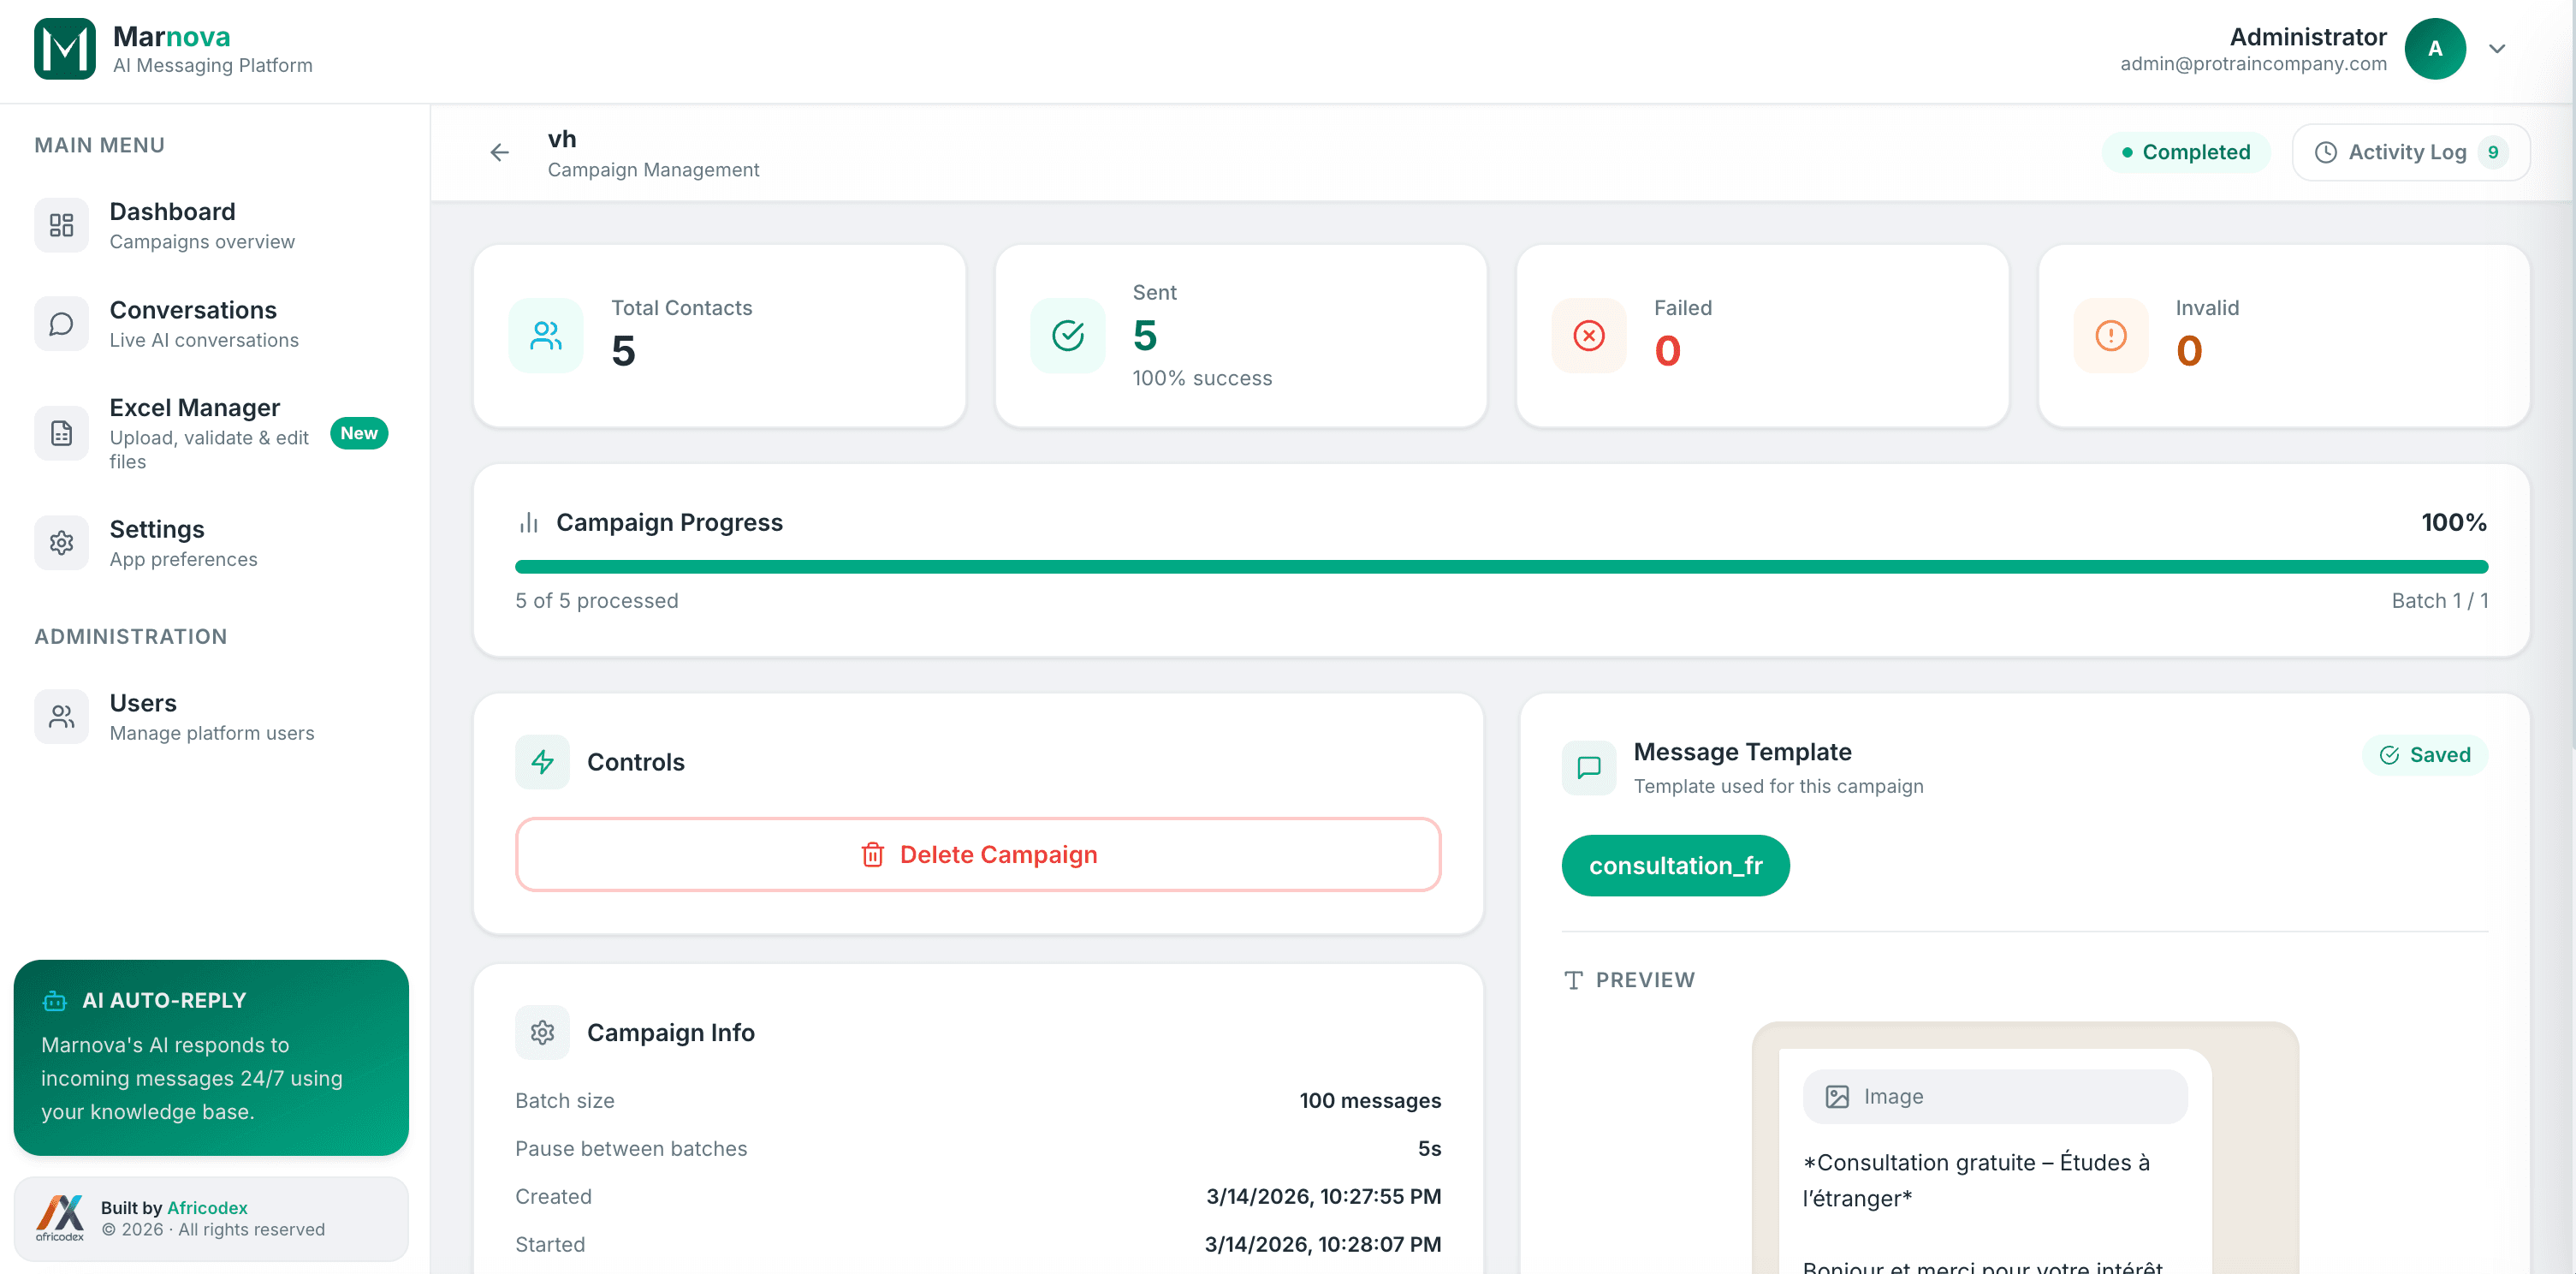Viewport: 2576px width, 1274px height.
Task: Select the consultation_fr template chip
Action: point(1675,865)
